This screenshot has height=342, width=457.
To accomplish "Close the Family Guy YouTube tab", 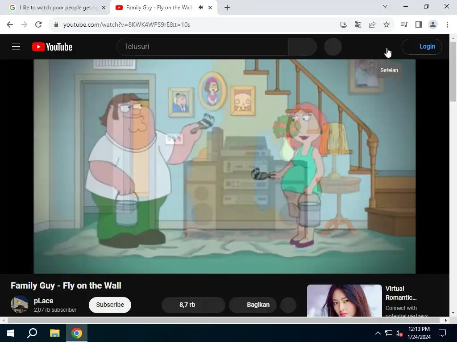I will tap(210, 8).
